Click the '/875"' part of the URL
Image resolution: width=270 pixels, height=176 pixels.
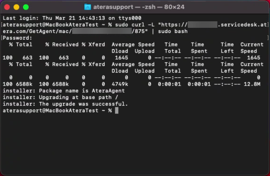[x=140, y=31]
